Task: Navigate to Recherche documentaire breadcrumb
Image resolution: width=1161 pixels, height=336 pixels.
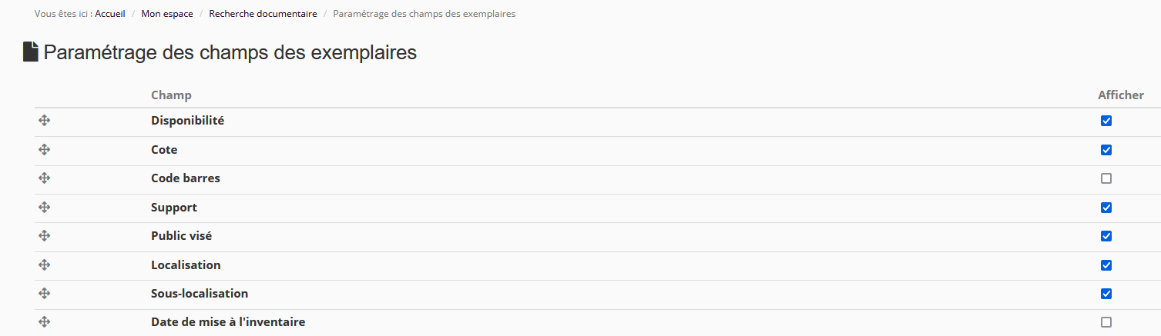Action: pyautogui.click(x=263, y=14)
